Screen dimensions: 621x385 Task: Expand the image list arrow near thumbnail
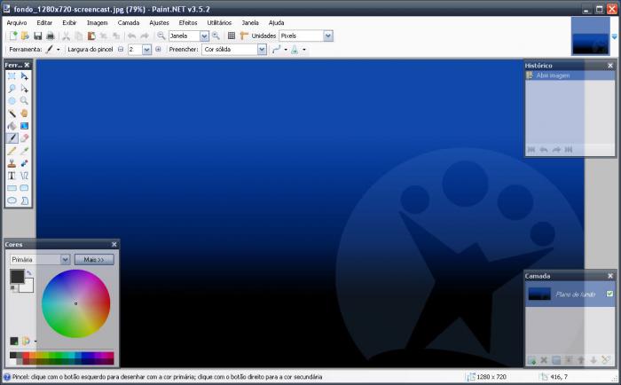pos(614,37)
